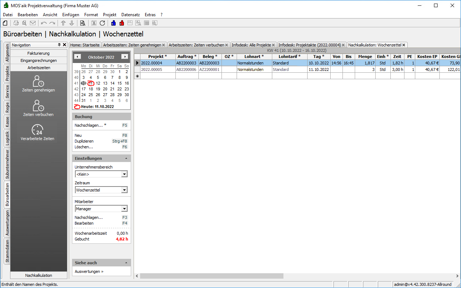
Task: Click the blue puzzle piece toolbar icon
Action: tap(113, 23)
